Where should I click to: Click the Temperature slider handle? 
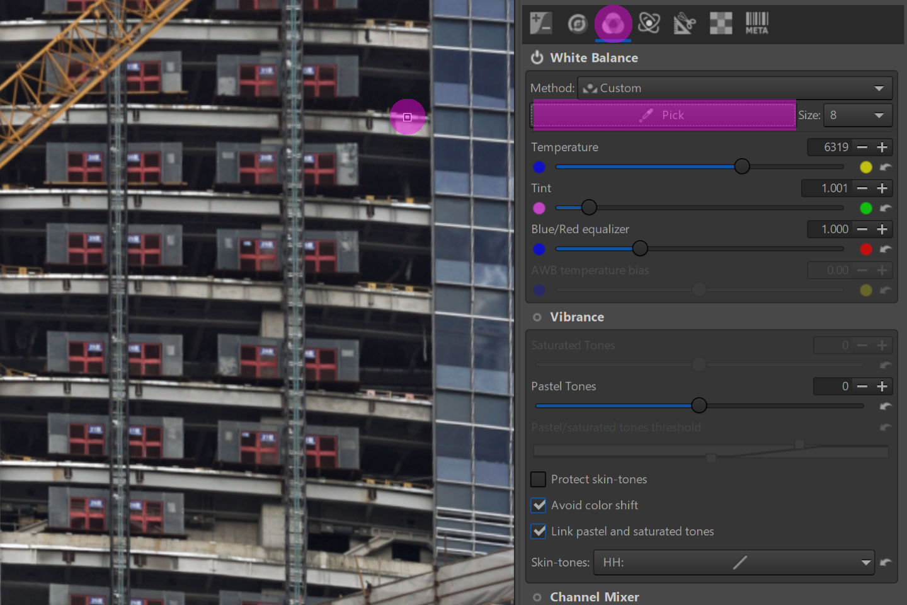(742, 166)
